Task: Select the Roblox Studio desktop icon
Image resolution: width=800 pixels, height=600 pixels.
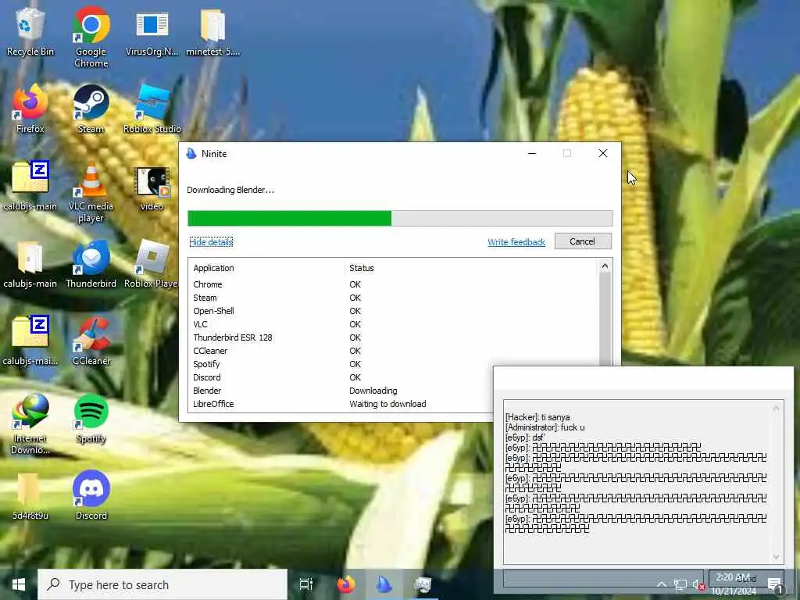Action: click(152, 109)
